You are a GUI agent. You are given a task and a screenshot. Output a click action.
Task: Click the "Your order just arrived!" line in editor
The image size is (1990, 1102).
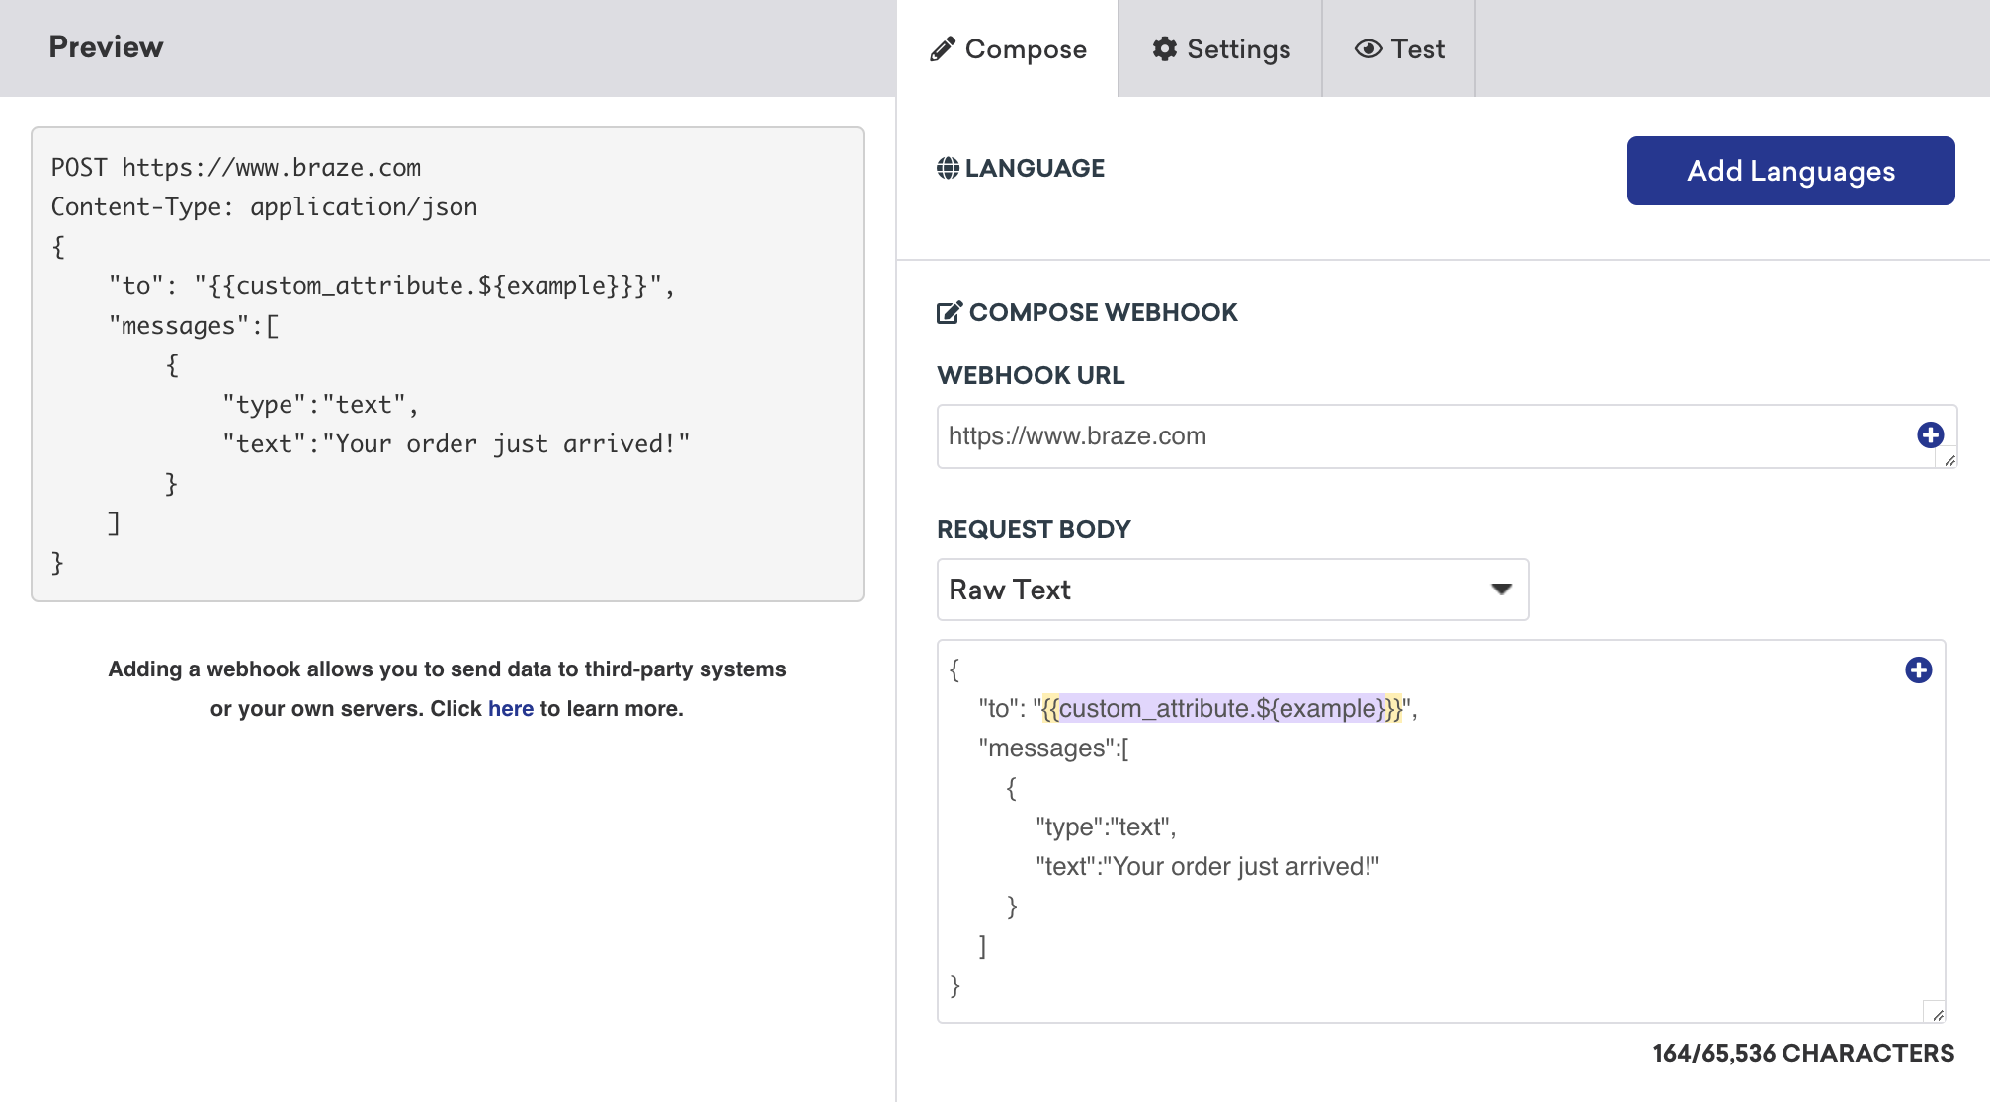coord(1206,866)
